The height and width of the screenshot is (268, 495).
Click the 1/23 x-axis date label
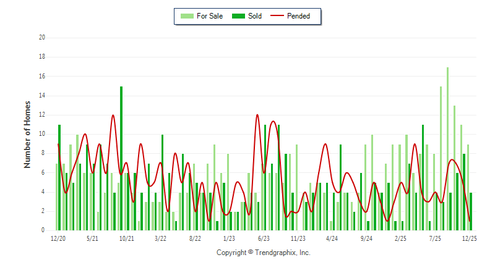click(x=229, y=238)
